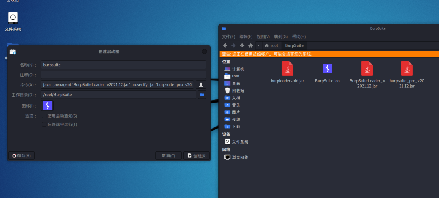Go back in file manager

pos(225,45)
